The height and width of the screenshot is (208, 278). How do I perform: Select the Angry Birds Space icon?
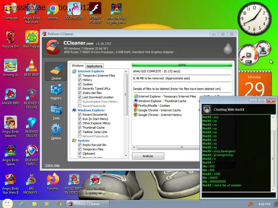(11, 155)
